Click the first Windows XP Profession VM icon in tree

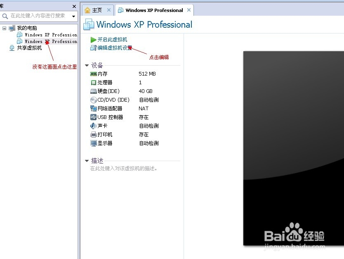point(19,34)
